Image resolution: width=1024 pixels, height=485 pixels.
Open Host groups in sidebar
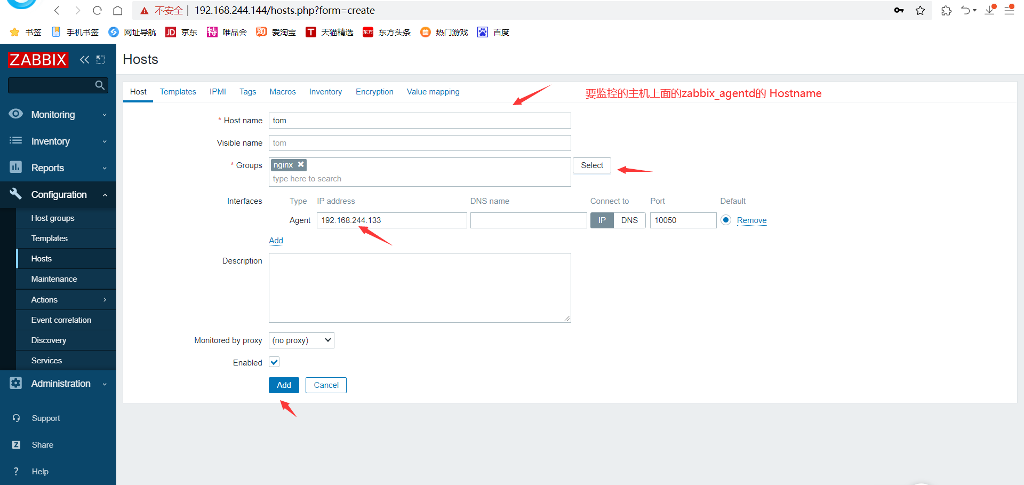(x=66, y=218)
